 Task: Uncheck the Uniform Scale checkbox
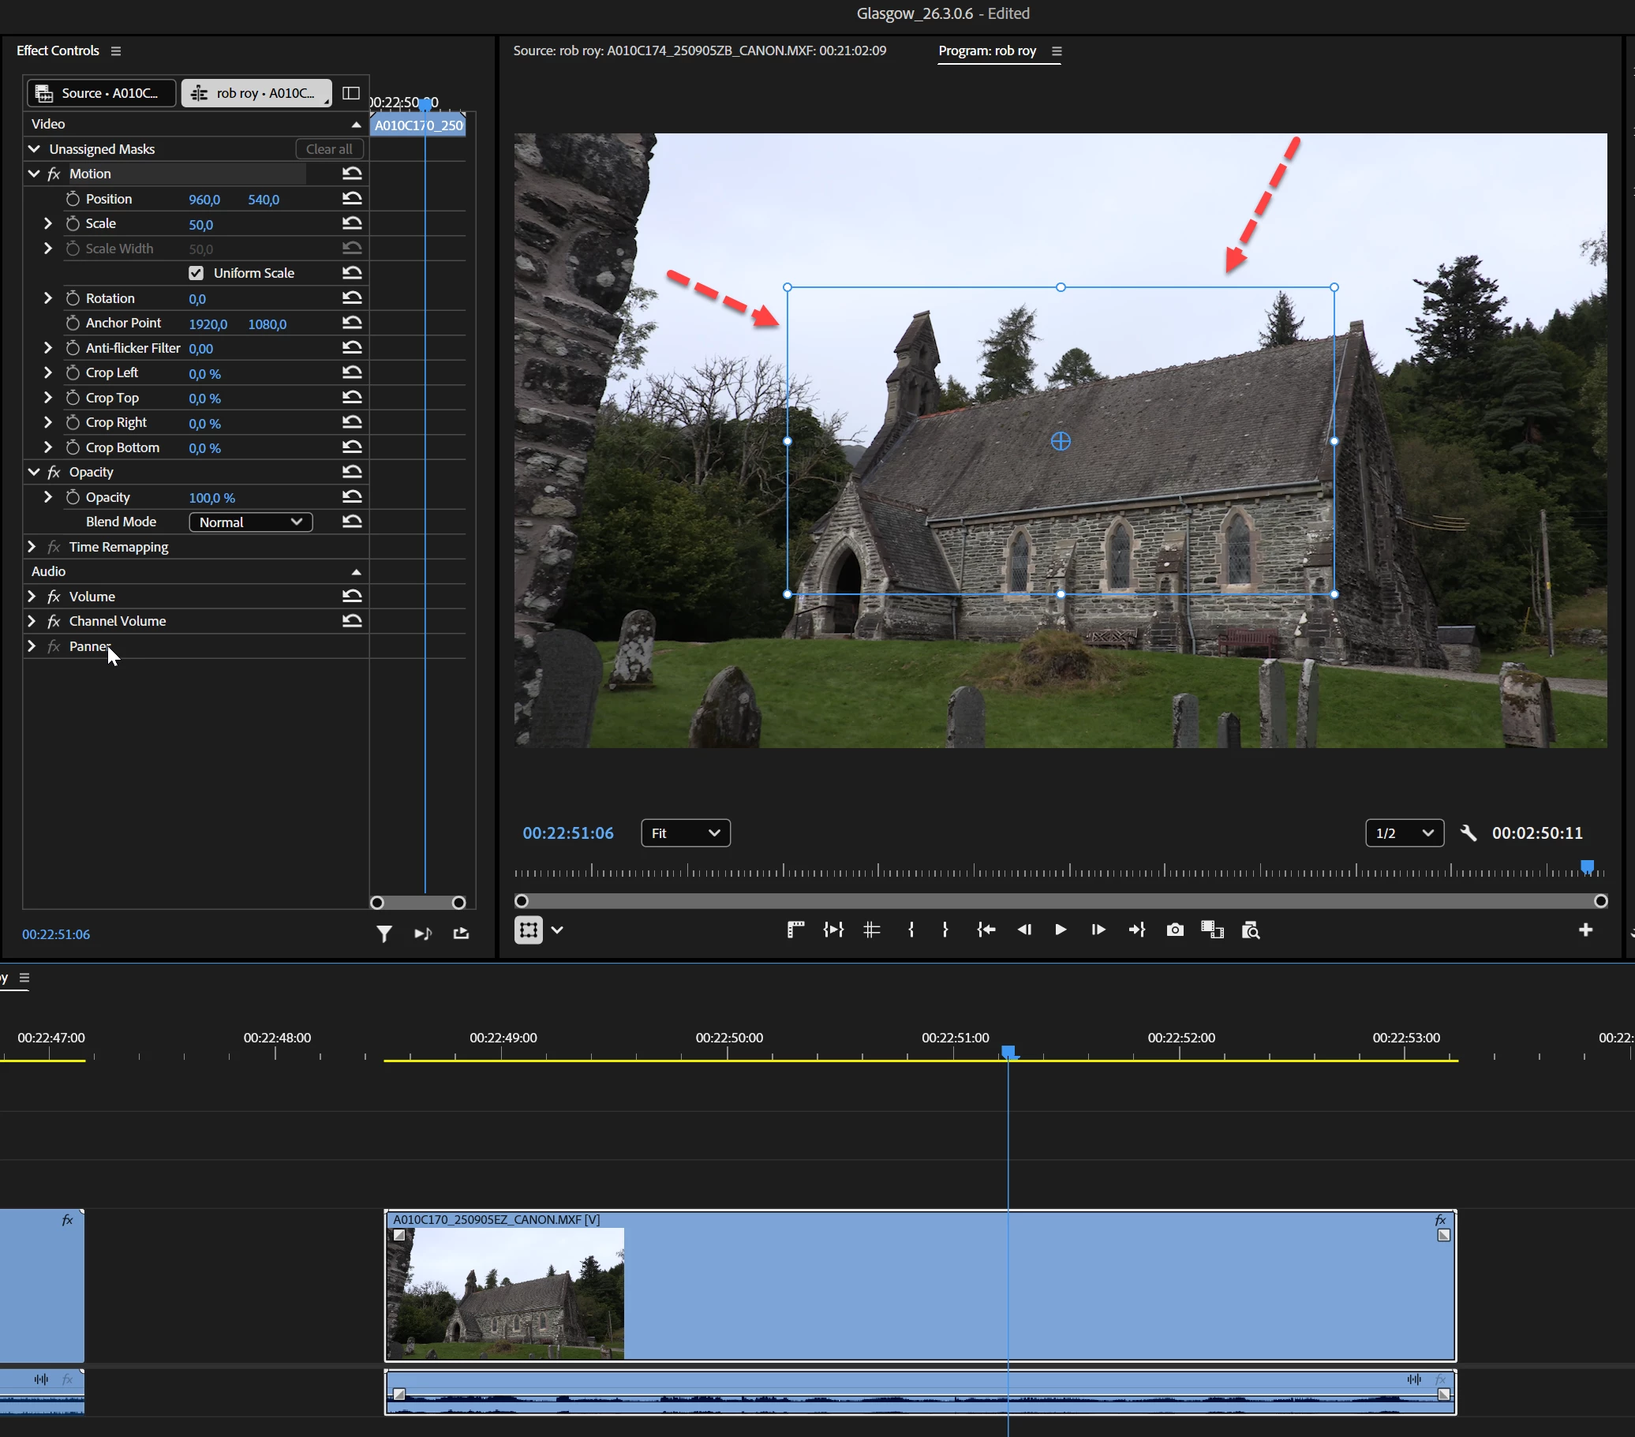pos(196,273)
